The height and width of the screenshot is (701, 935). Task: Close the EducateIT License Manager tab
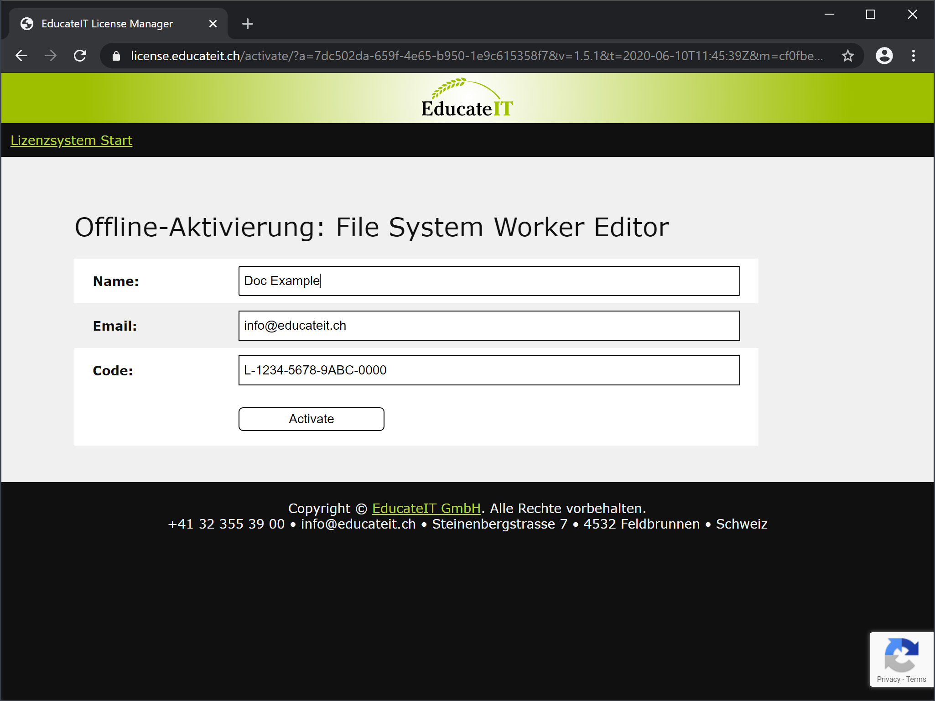click(213, 24)
